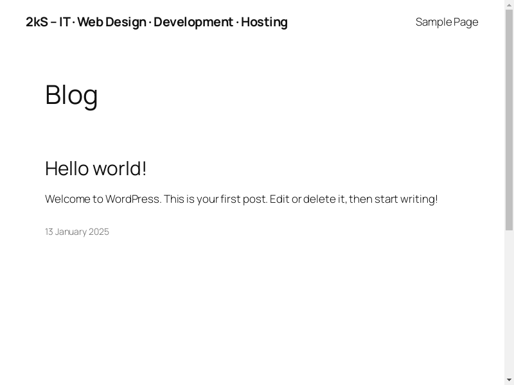The image size is (514, 385).
Task: Click the scrollbar up arrow
Action: pyautogui.click(x=509, y=4)
